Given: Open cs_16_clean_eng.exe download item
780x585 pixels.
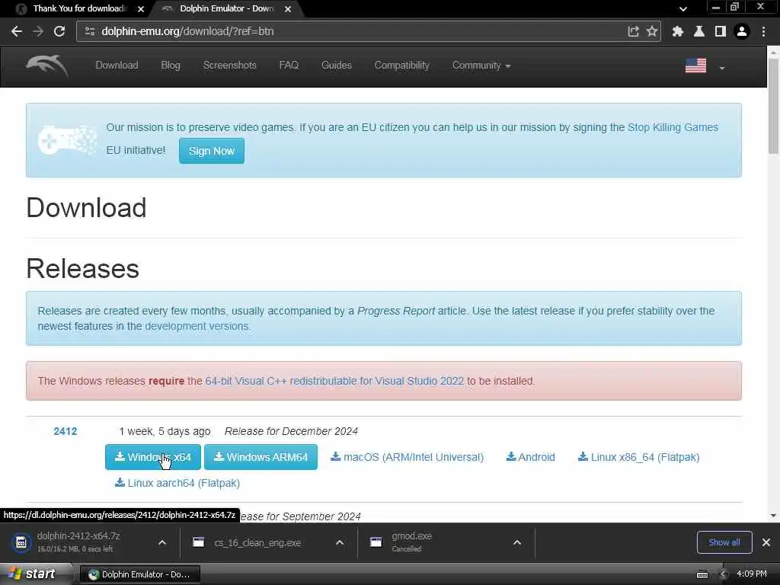Looking at the screenshot, I should (256, 542).
